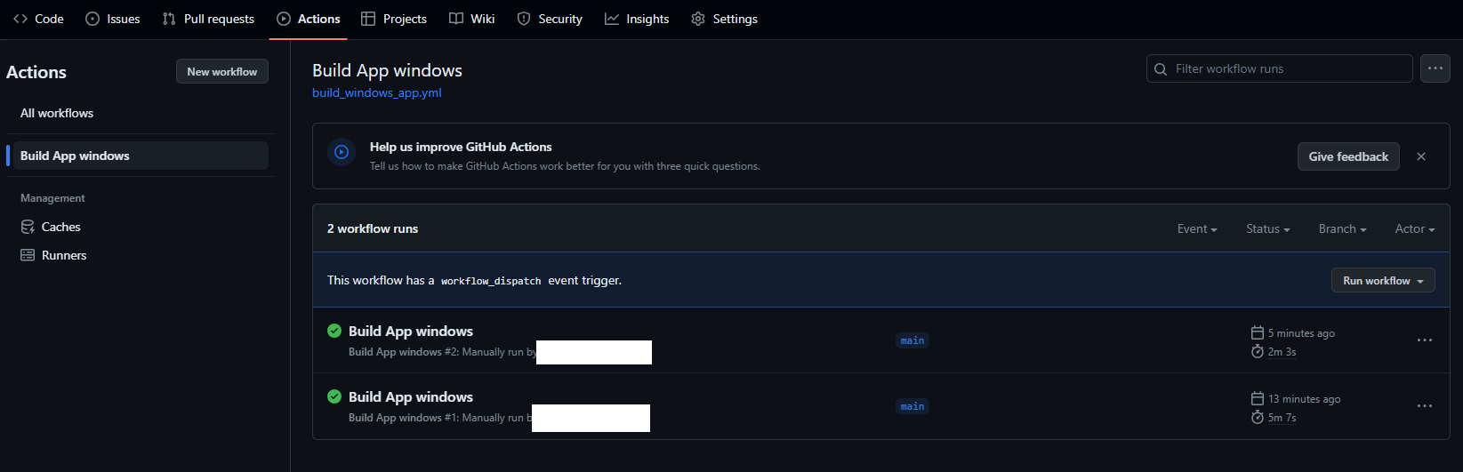Click the Insights graph icon
Image resolution: width=1463 pixels, height=472 pixels.
[x=612, y=19]
